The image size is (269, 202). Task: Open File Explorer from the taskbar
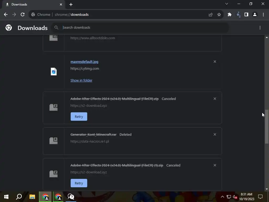[x=32, y=197]
